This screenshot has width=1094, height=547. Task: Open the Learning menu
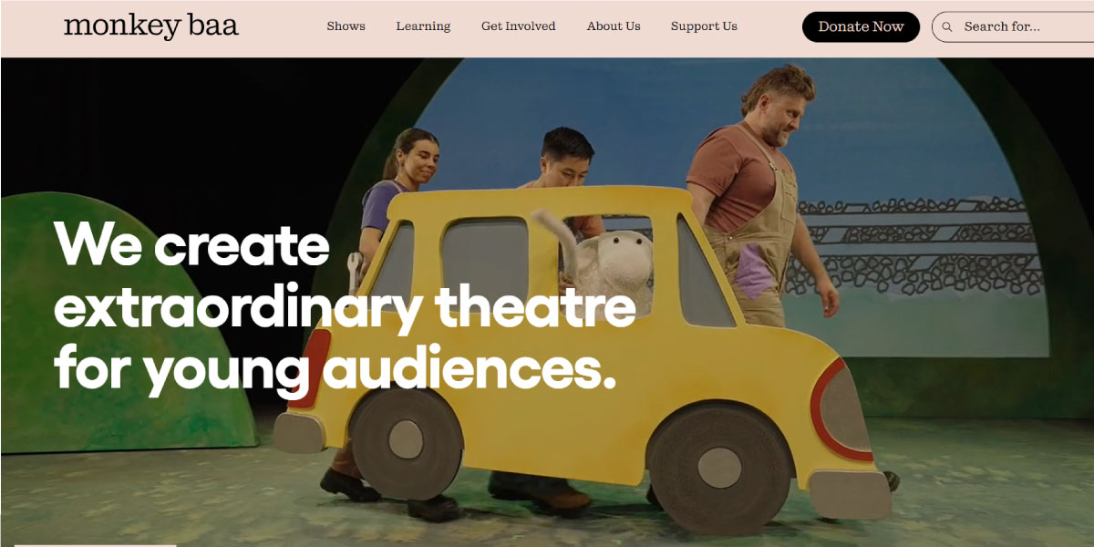[x=423, y=26]
